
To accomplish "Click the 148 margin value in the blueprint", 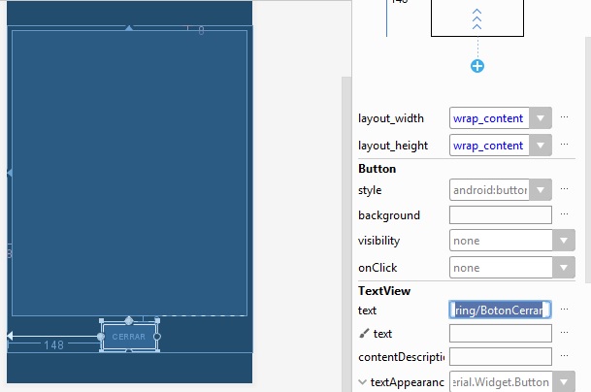I will pyautogui.click(x=53, y=344).
